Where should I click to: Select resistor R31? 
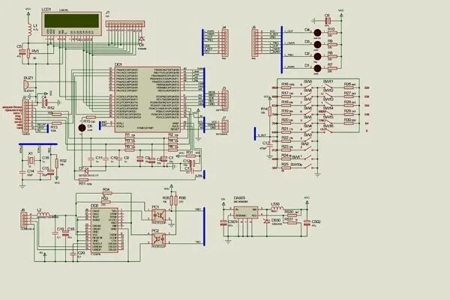190,156
